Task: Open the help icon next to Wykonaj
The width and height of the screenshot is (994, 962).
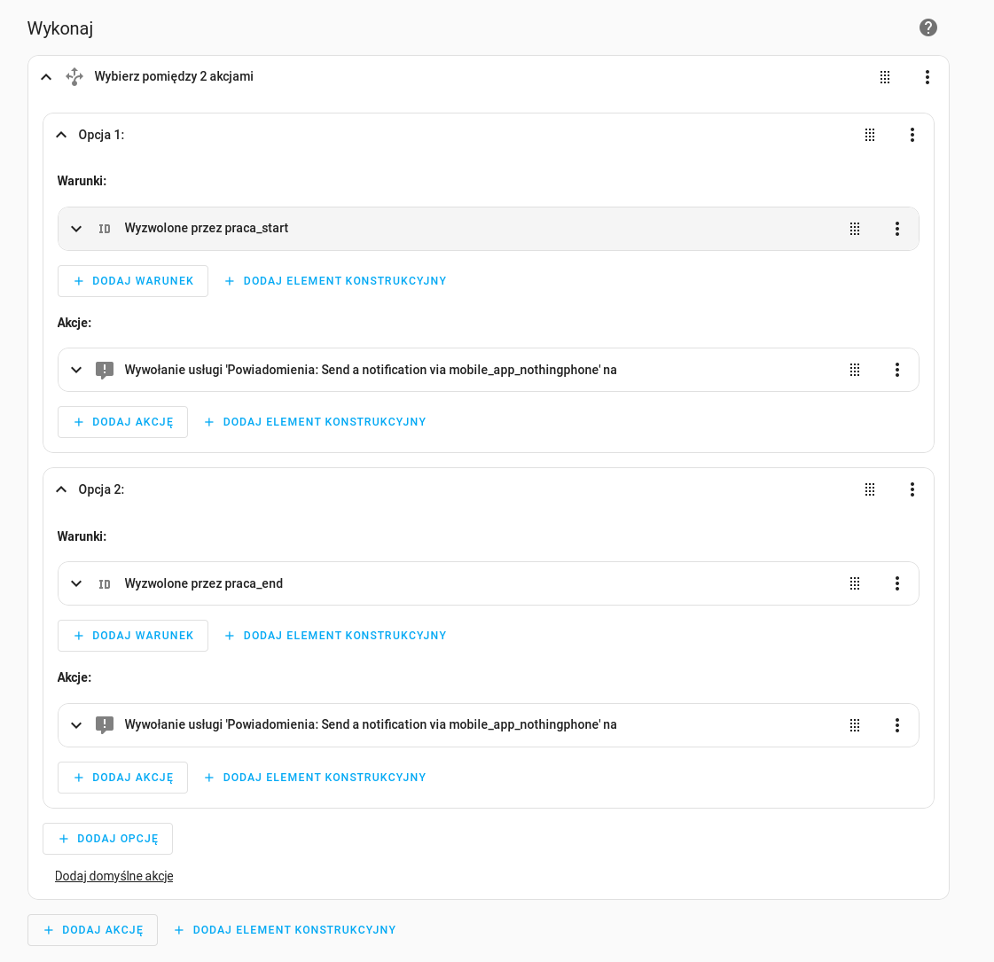Action: [928, 27]
